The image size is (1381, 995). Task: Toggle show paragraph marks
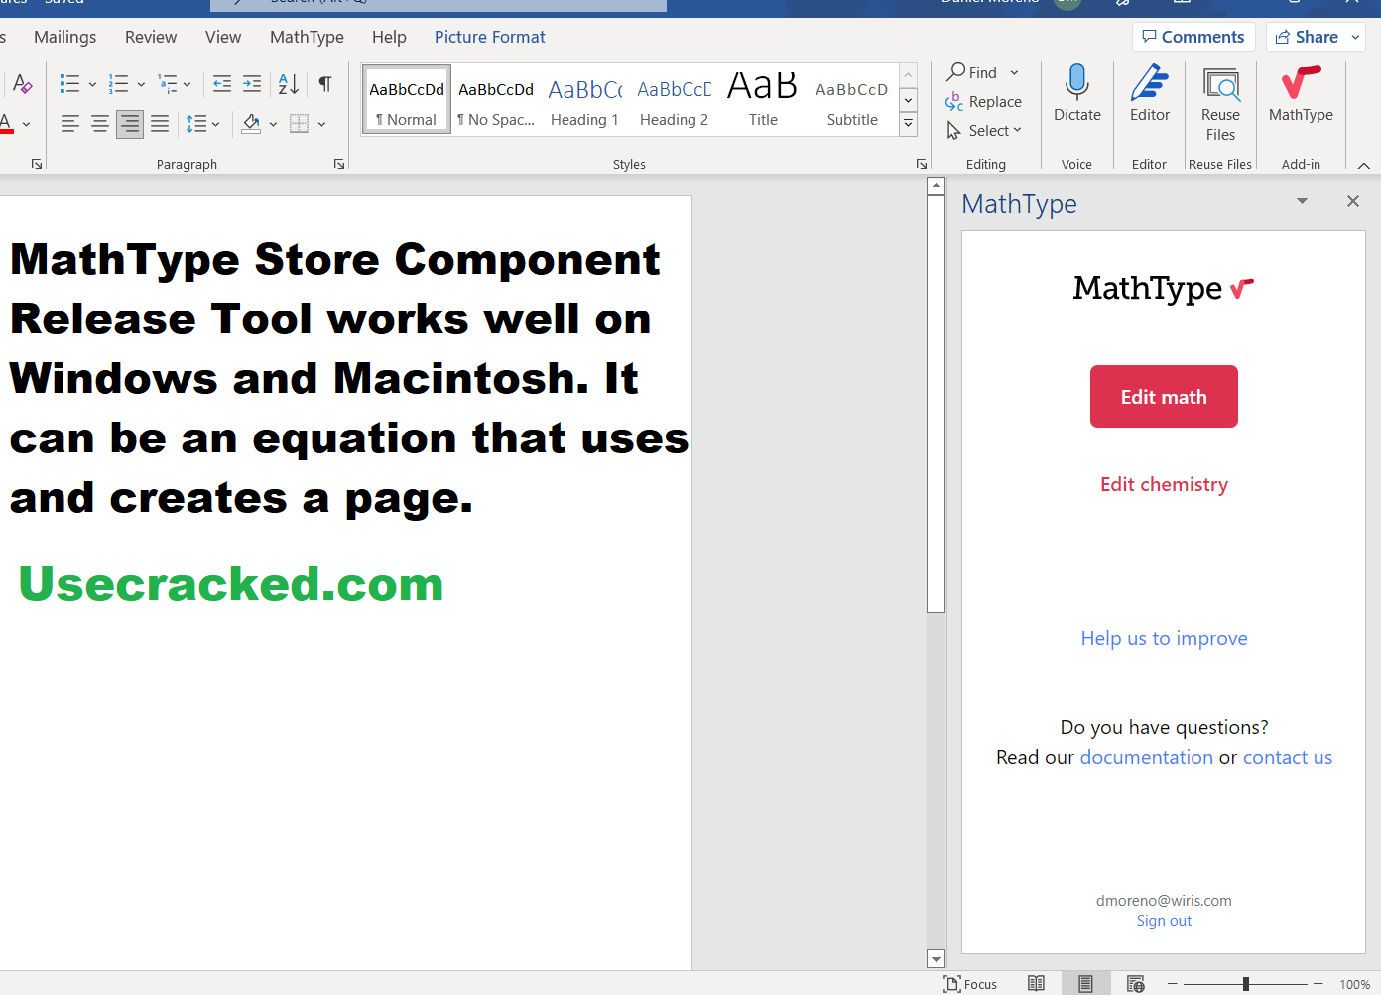point(325,84)
